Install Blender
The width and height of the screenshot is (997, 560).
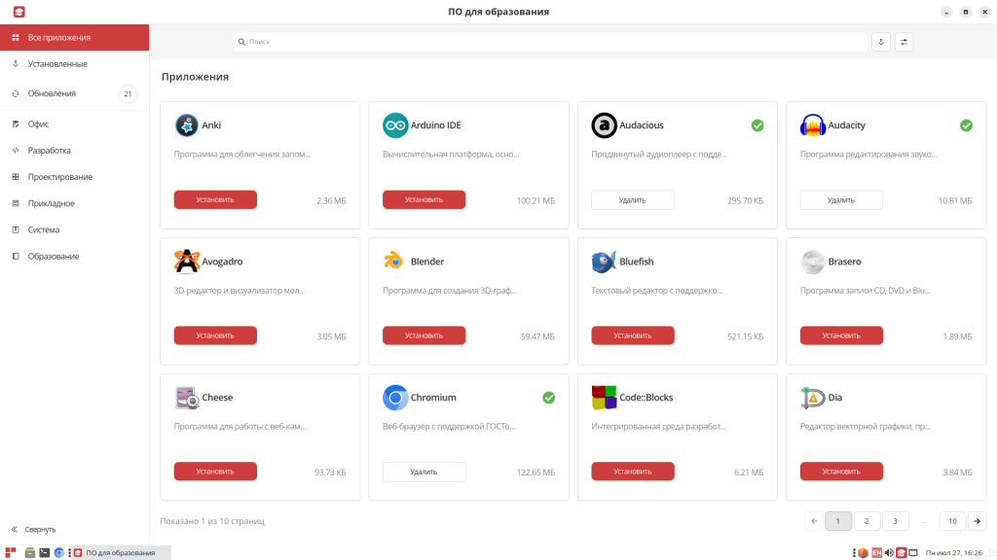(425, 335)
